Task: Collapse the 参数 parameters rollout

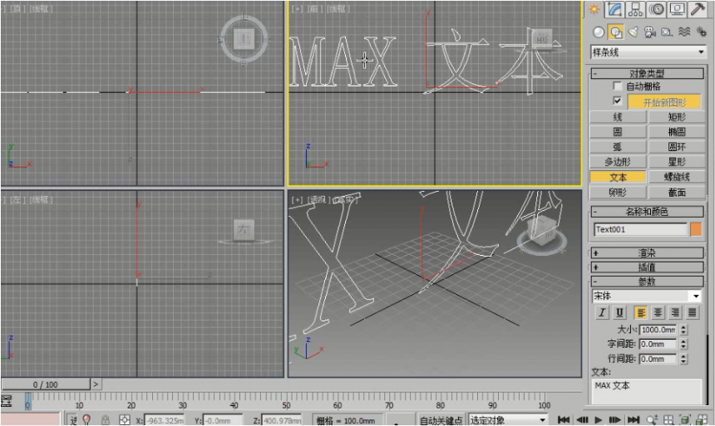Action: click(x=647, y=282)
